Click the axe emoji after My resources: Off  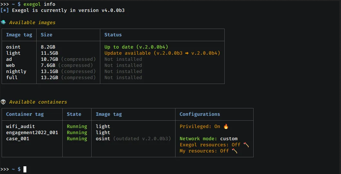click(234, 151)
